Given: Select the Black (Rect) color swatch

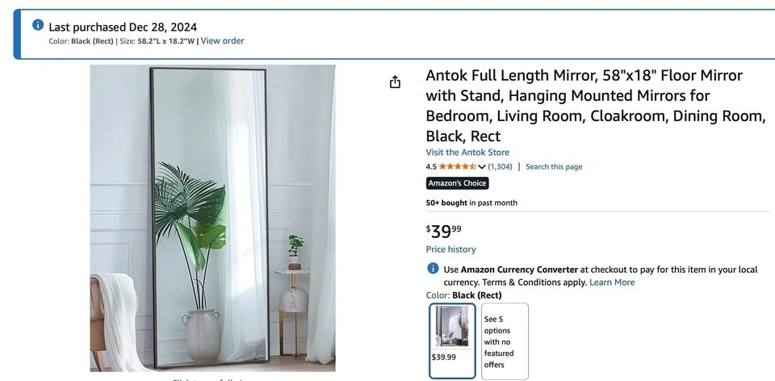Looking at the screenshot, I should [452, 341].
